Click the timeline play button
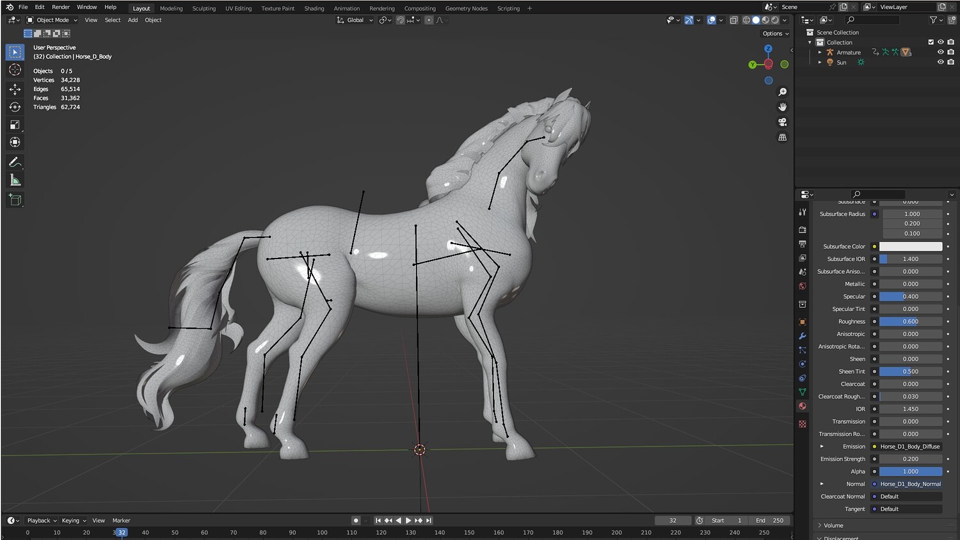Viewport: 960px width, 540px height. [x=408, y=520]
